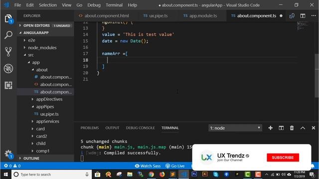Open the Explorer view in activity bar

point(8,19)
